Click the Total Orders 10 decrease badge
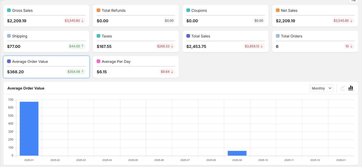The width and height of the screenshot is (362, 167). tap(349, 46)
